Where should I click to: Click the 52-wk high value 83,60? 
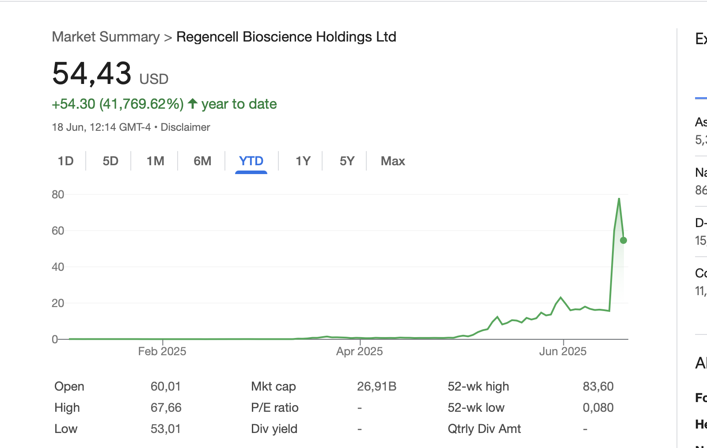(x=598, y=387)
